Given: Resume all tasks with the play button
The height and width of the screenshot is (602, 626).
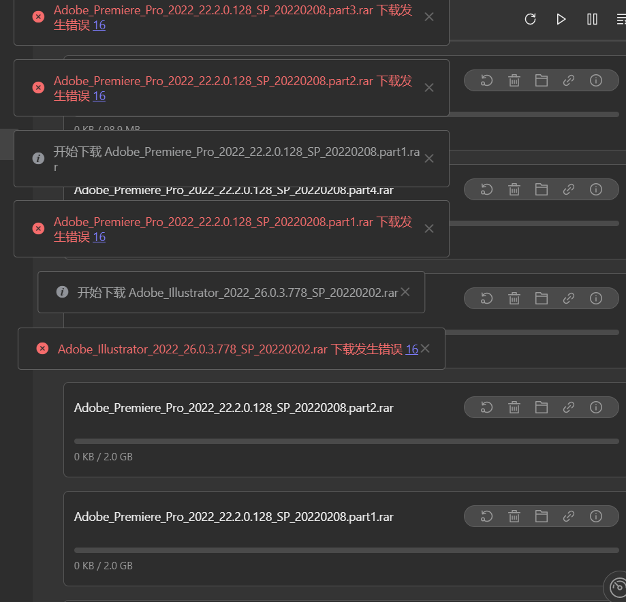Looking at the screenshot, I should tap(561, 19).
